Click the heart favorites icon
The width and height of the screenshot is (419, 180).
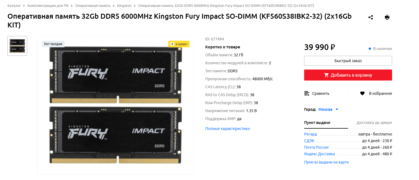click(x=362, y=93)
